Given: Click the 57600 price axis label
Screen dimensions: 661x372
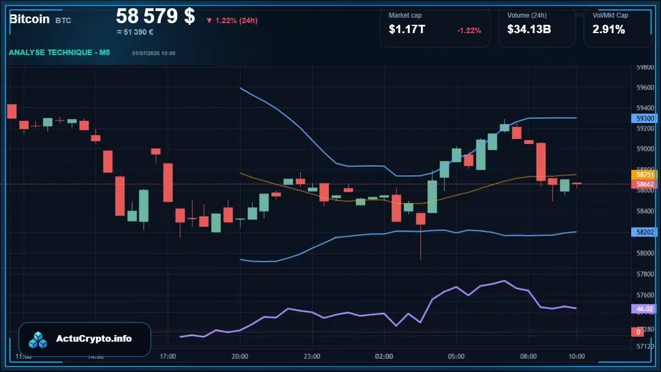Looking at the screenshot, I should (646, 295).
